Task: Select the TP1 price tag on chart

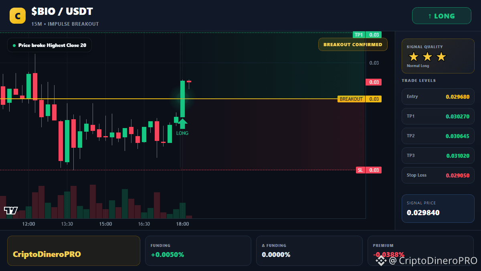Action: (x=367, y=35)
